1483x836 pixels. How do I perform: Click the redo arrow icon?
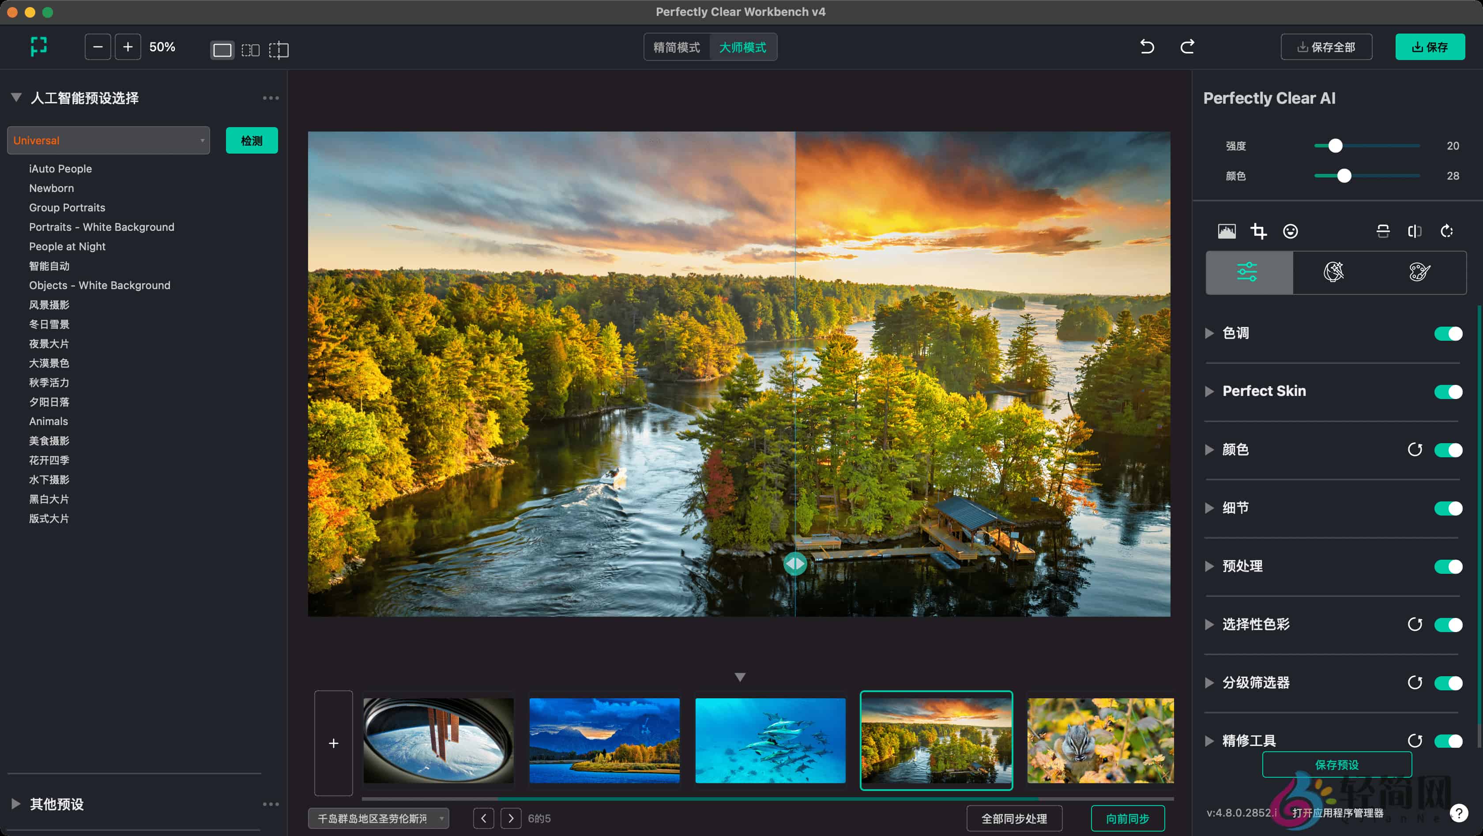click(1187, 47)
